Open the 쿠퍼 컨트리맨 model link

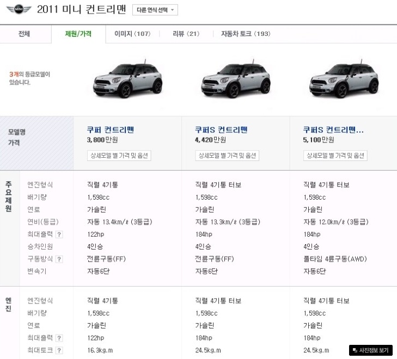111,129
